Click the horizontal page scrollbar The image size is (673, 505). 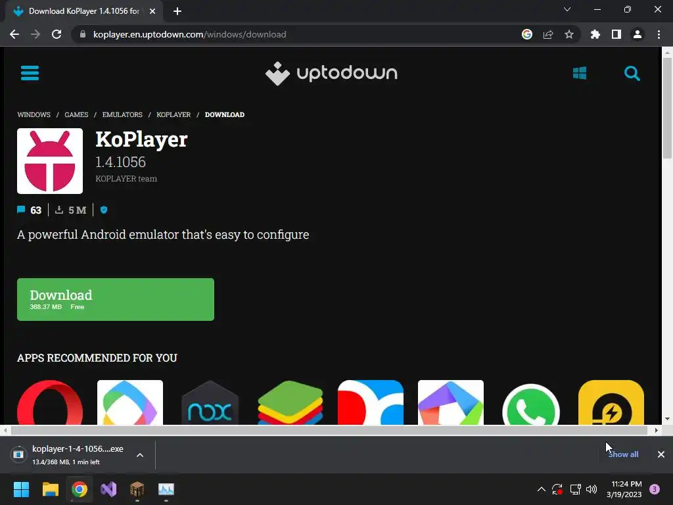point(329,430)
